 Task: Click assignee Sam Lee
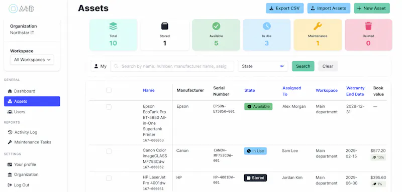(290, 151)
